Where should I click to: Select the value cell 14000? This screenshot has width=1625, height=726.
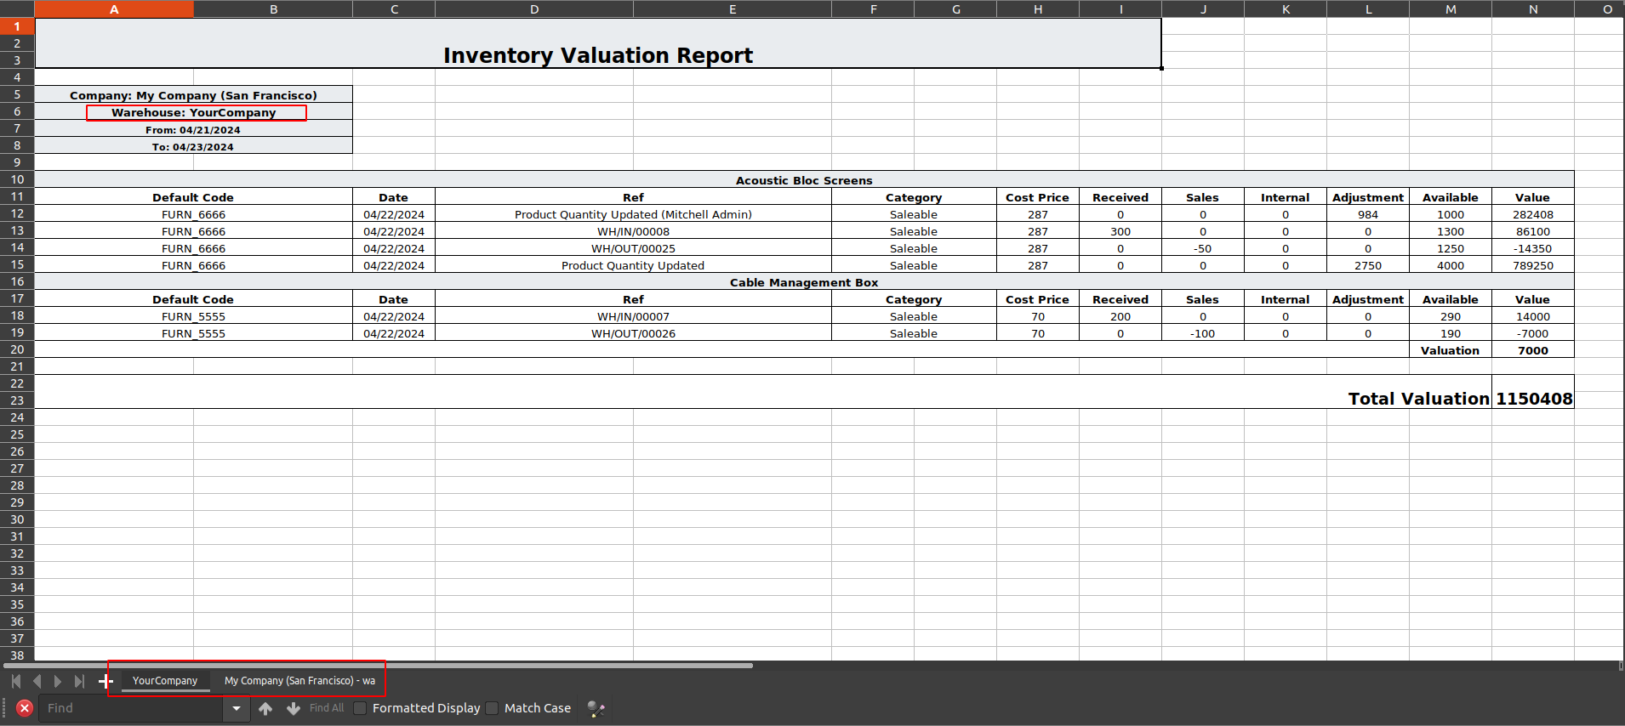coord(1533,316)
